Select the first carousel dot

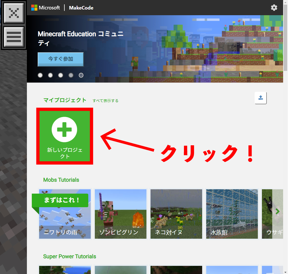[40, 75]
